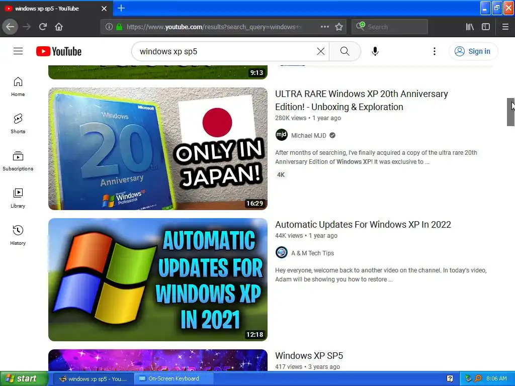Go back with the browser back arrow
Image resolution: width=515 pixels, height=386 pixels.
10,27
